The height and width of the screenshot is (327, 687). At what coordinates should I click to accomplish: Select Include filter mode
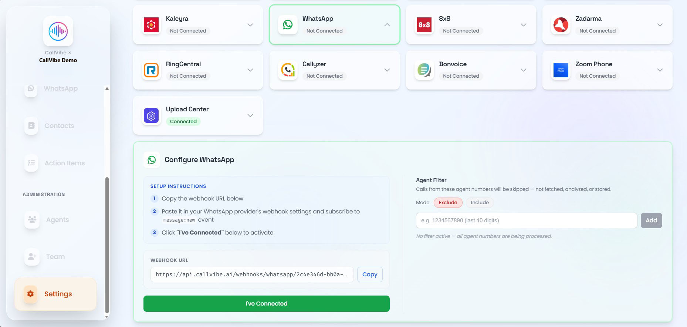tap(480, 203)
